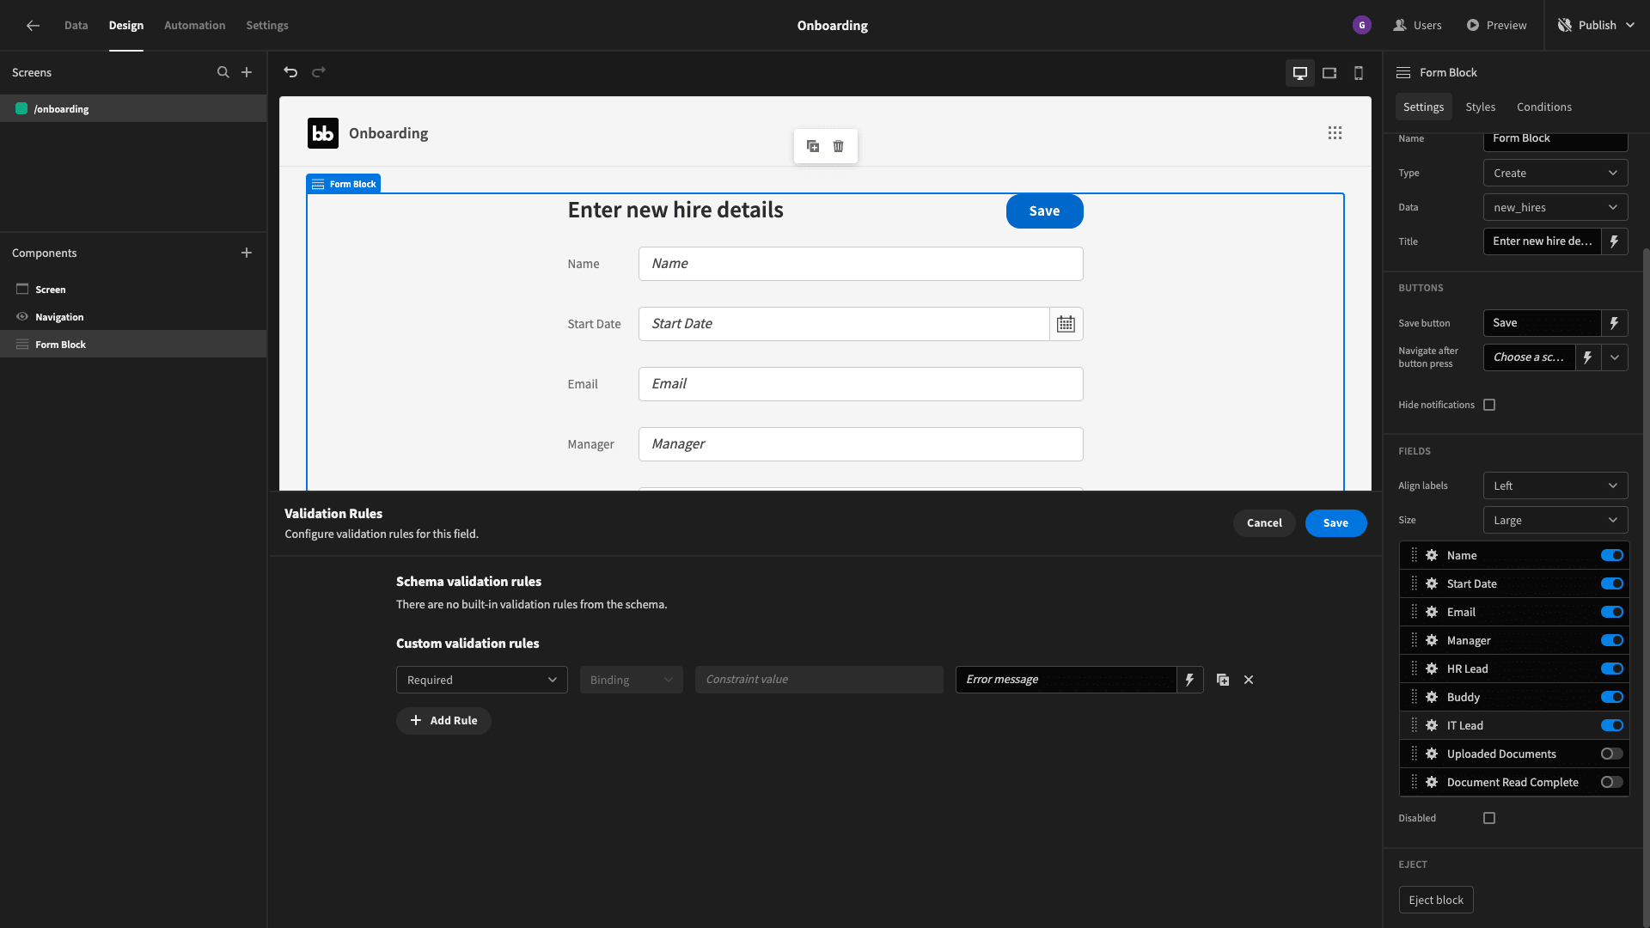Click the form's blue Save button
This screenshot has width=1650, height=928.
click(x=1044, y=211)
